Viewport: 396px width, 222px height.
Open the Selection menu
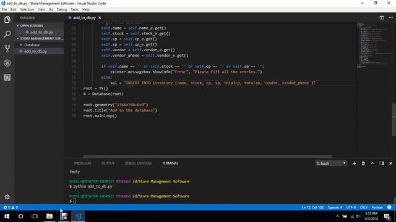(x=27, y=10)
